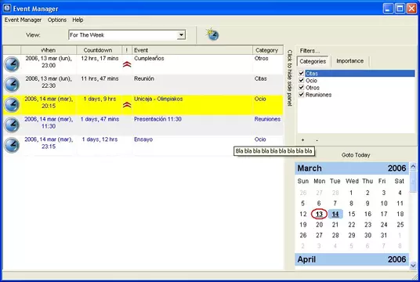The image size is (420, 282).
Task: Click the clock icon for Ensayo event
Action: (12, 145)
